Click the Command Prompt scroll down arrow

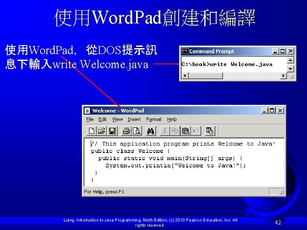[290, 69]
